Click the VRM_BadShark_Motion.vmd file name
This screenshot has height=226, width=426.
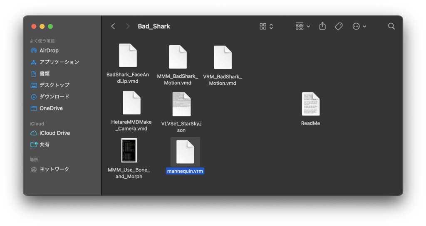(x=223, y=80)
